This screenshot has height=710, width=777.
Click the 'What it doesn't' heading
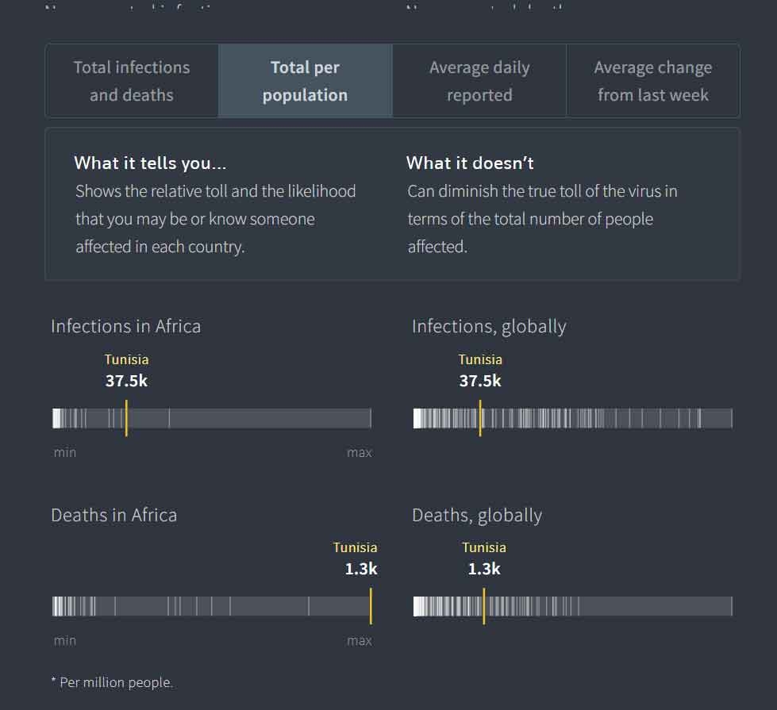point(470,163)
